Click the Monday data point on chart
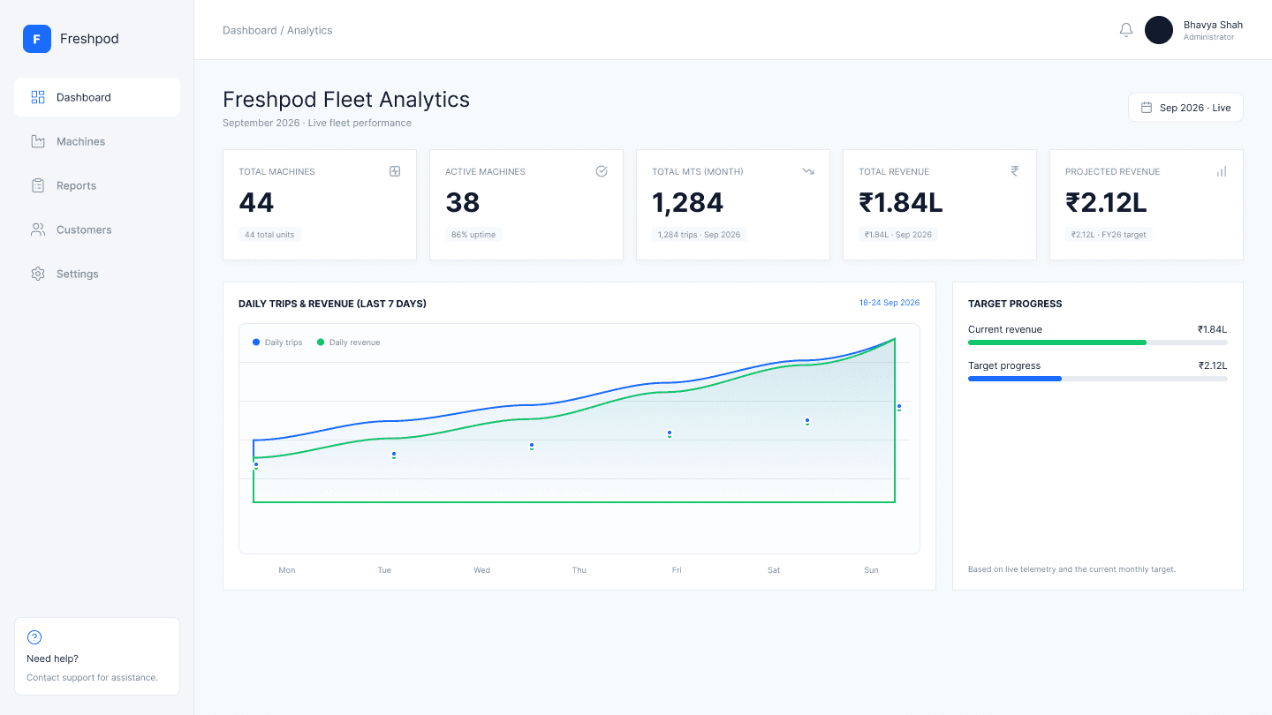The image size is (1272, 715). click(256, 465)
